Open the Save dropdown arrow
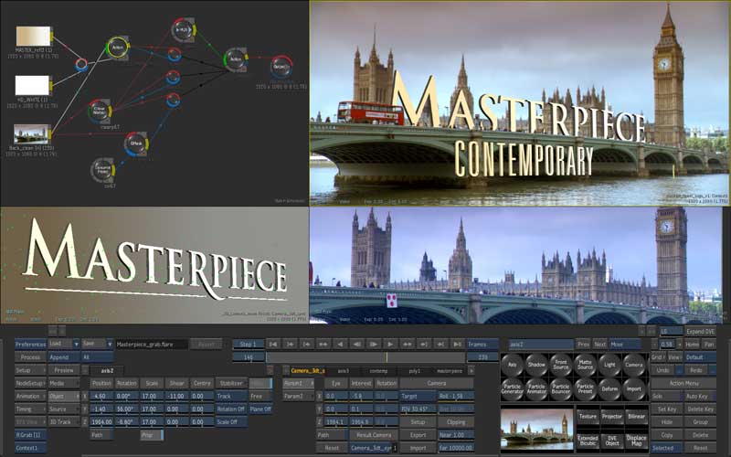731x457 pixels. (x=110, y=345)
